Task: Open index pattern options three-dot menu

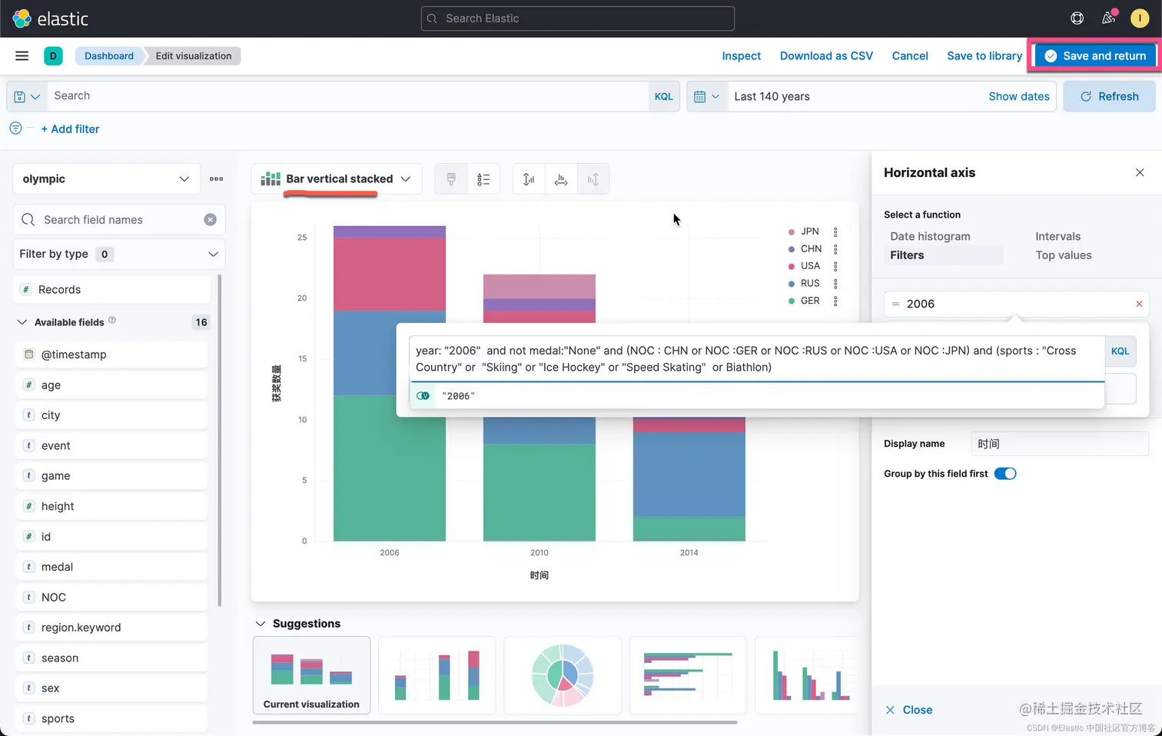Action: pyautogui.click(x=216, y=178)
